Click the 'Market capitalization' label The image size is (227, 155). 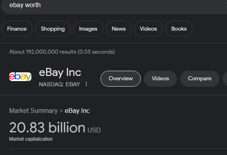[x=31, y=139]
